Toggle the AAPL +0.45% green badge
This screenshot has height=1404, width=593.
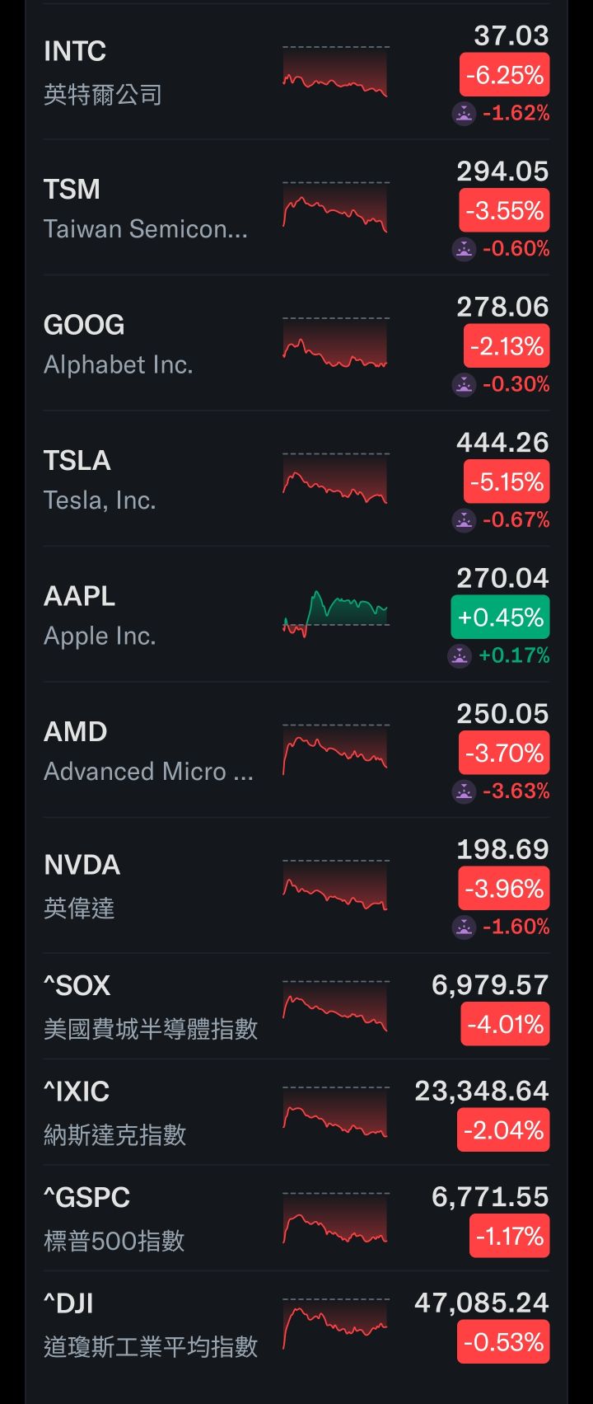point(500,617)
